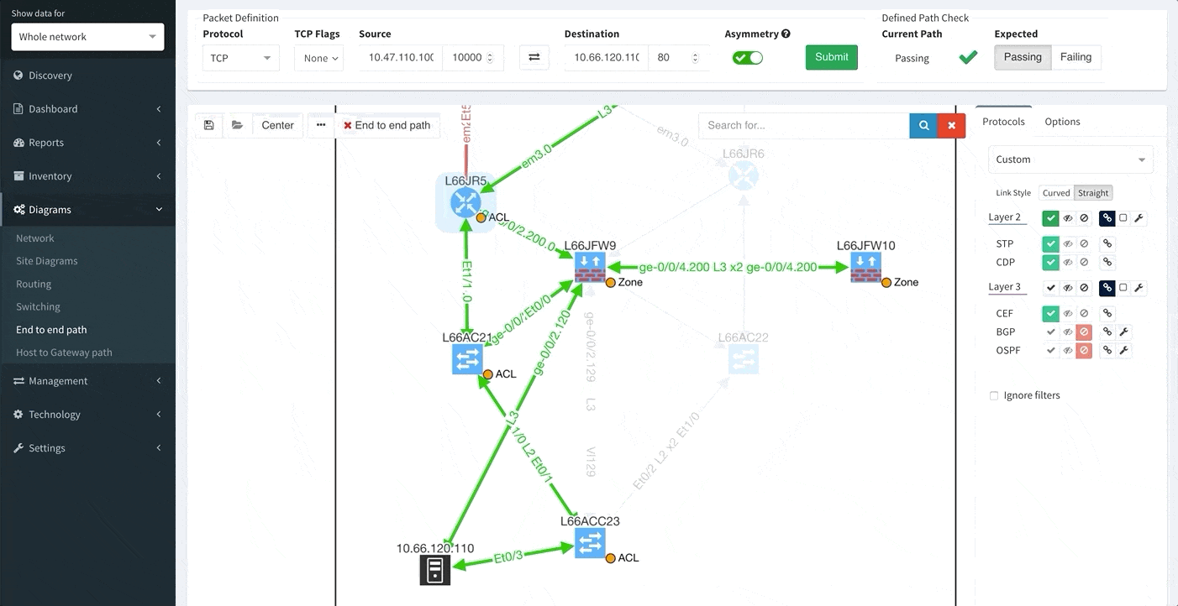Open the TCP Flags dropdown
1178x606 pixels.
[x=319, y=58]
